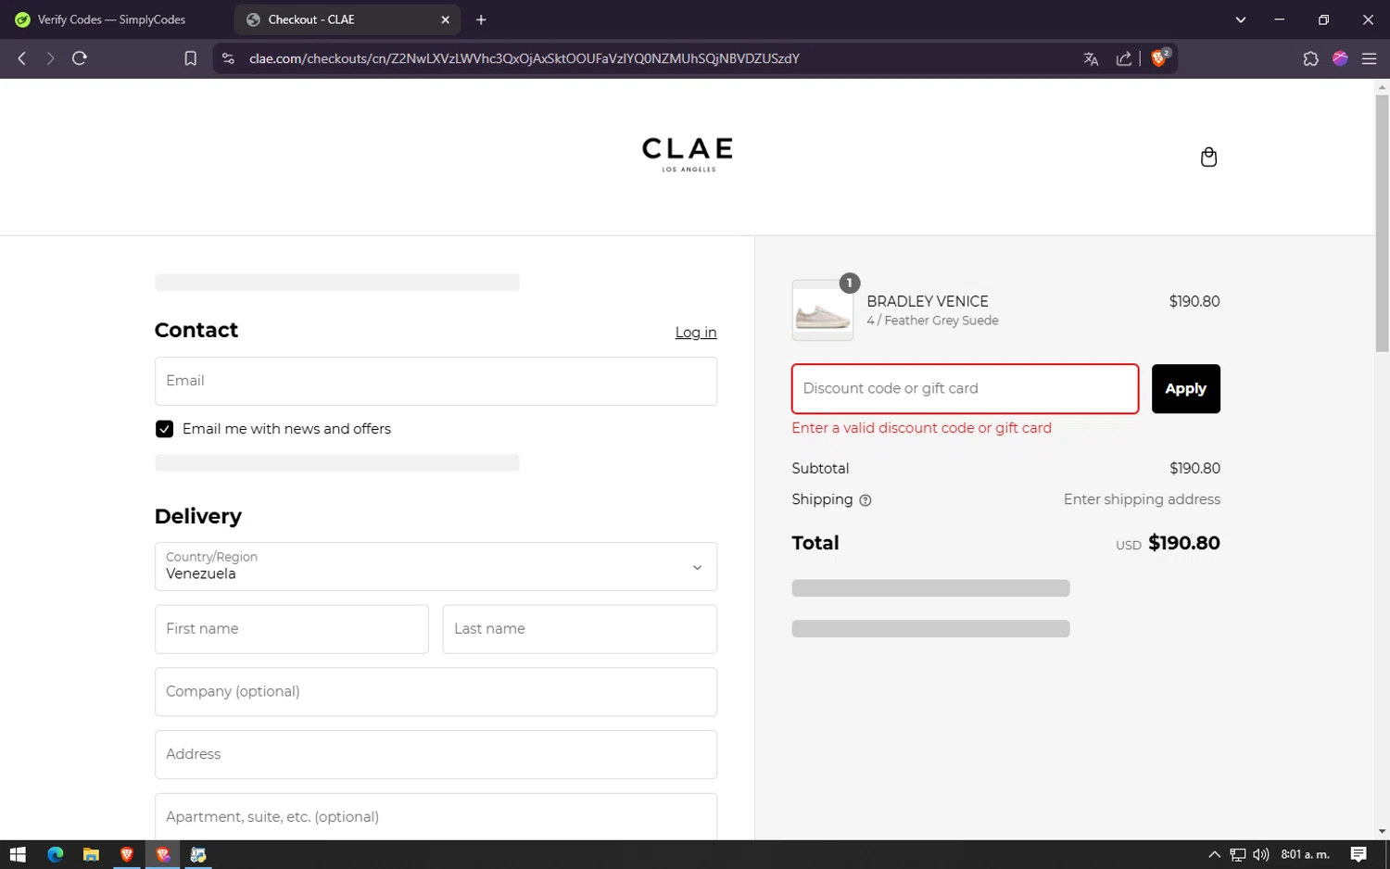
Task: Click the First name field
Action: (291, 629)
